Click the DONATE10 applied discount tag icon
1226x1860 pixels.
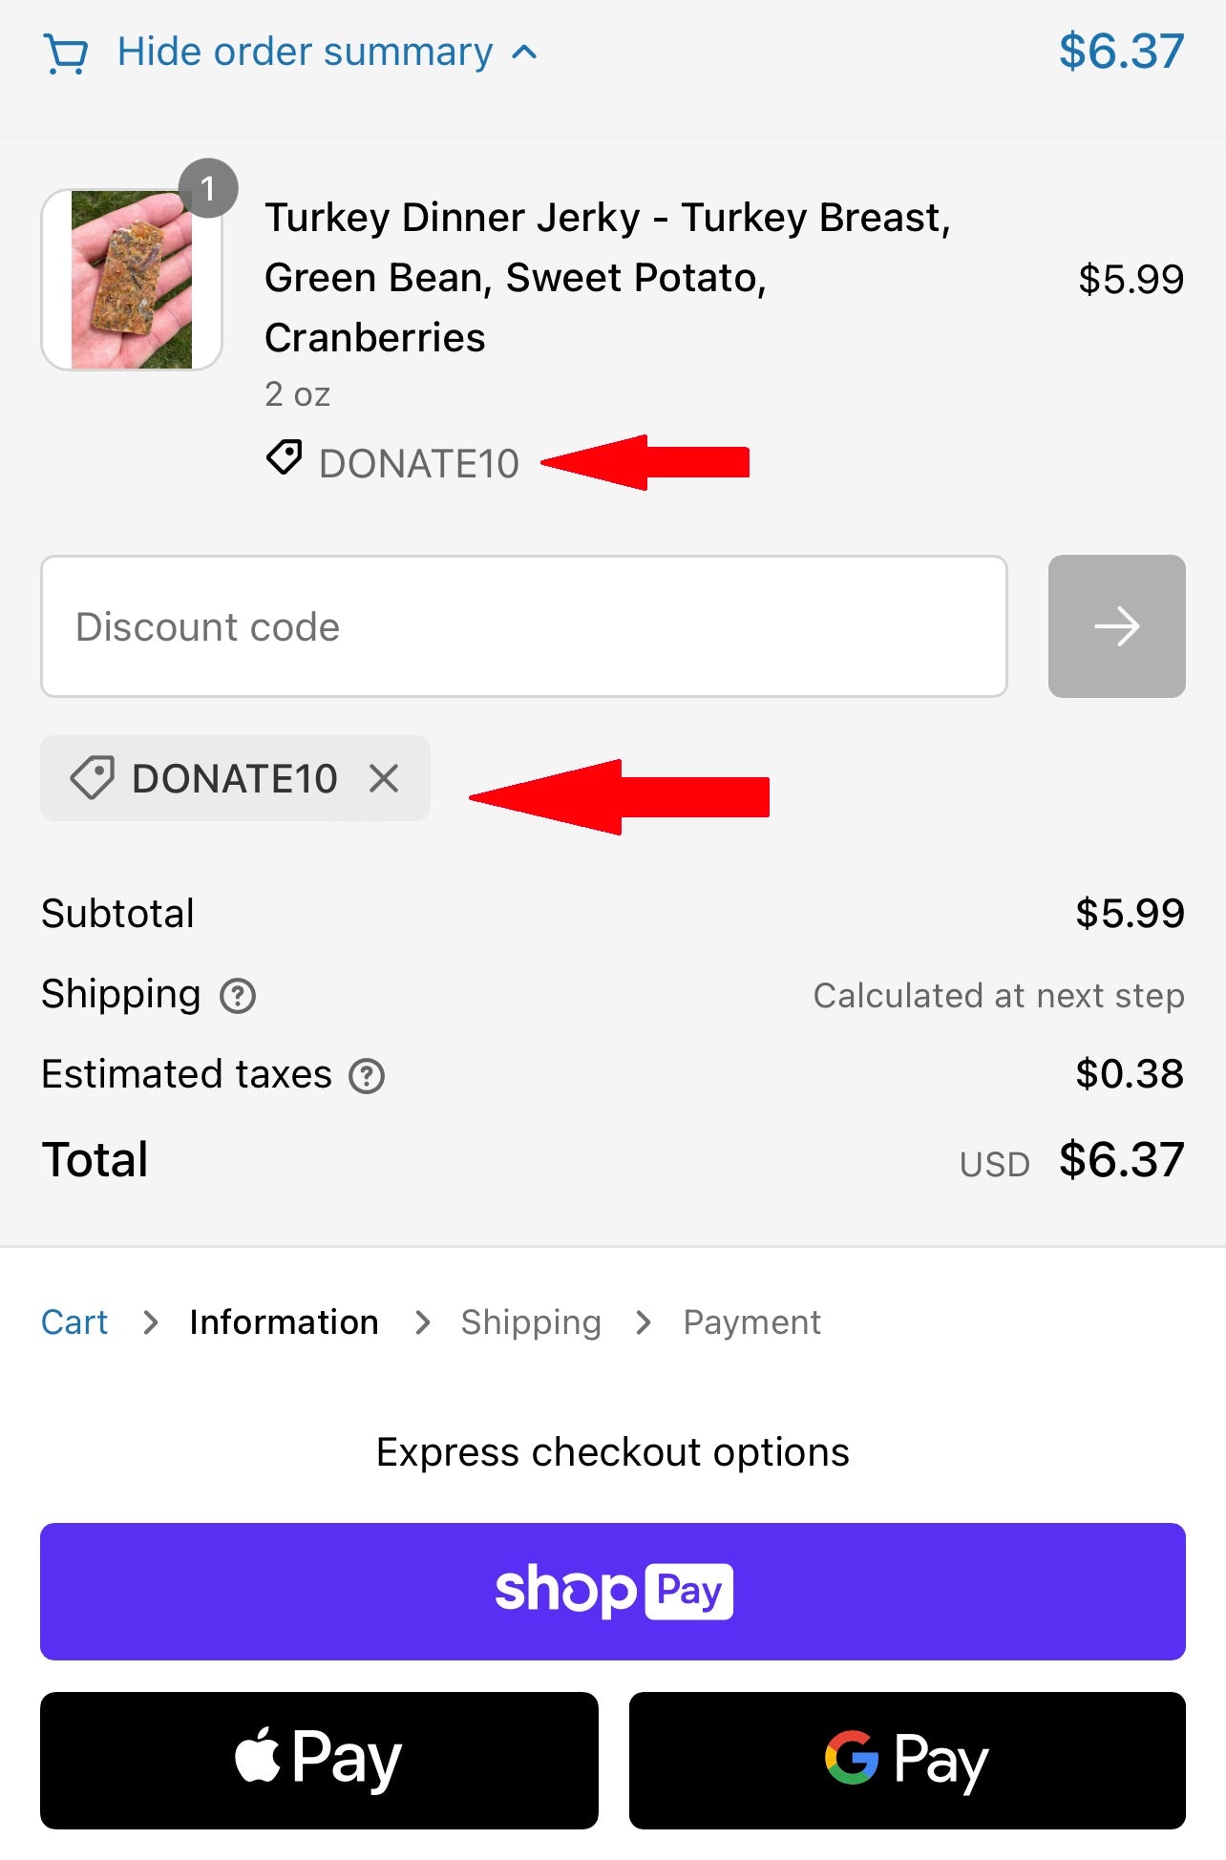(93, 778)
